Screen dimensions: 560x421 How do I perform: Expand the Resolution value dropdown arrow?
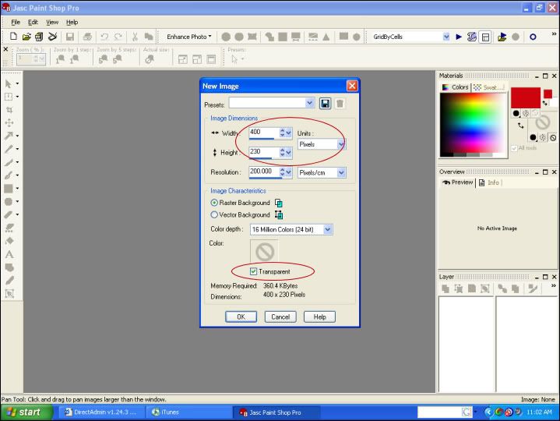(289, 172)
